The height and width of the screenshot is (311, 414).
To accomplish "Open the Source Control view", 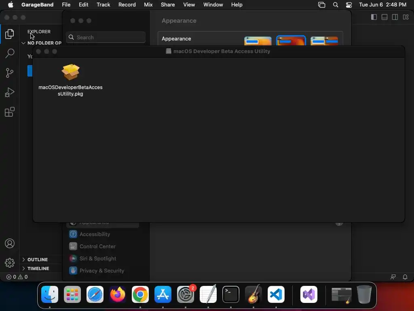I will click(10, 73).
